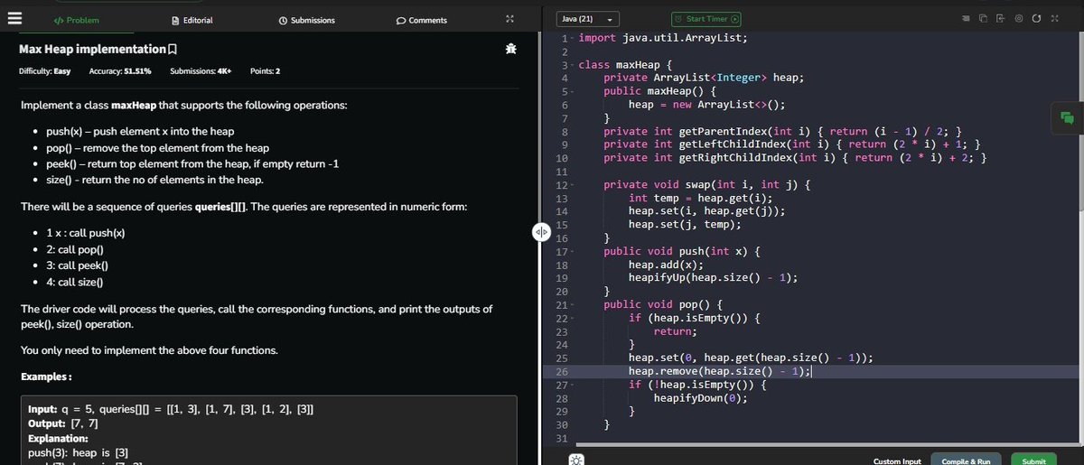Click the import code icon in editor toolbar

[x=1000, y=18]
